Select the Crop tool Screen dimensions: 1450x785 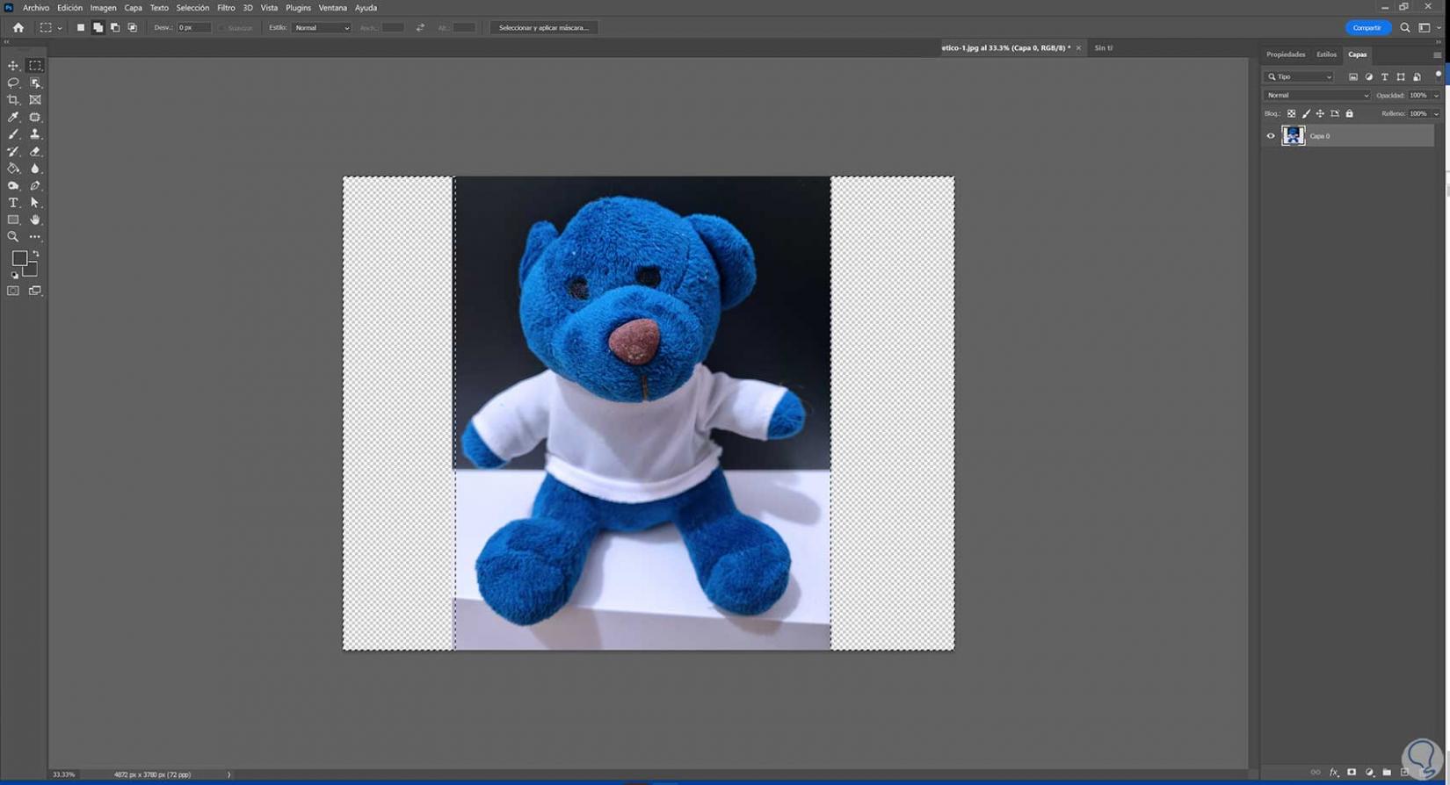pyautogui.click(x=13, y=100)
